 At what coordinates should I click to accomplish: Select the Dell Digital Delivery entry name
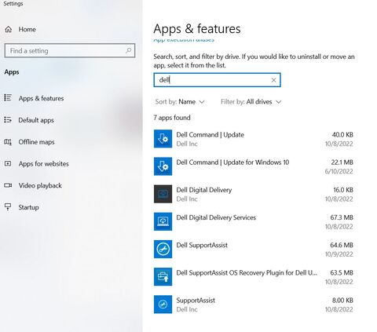[204, 190]
